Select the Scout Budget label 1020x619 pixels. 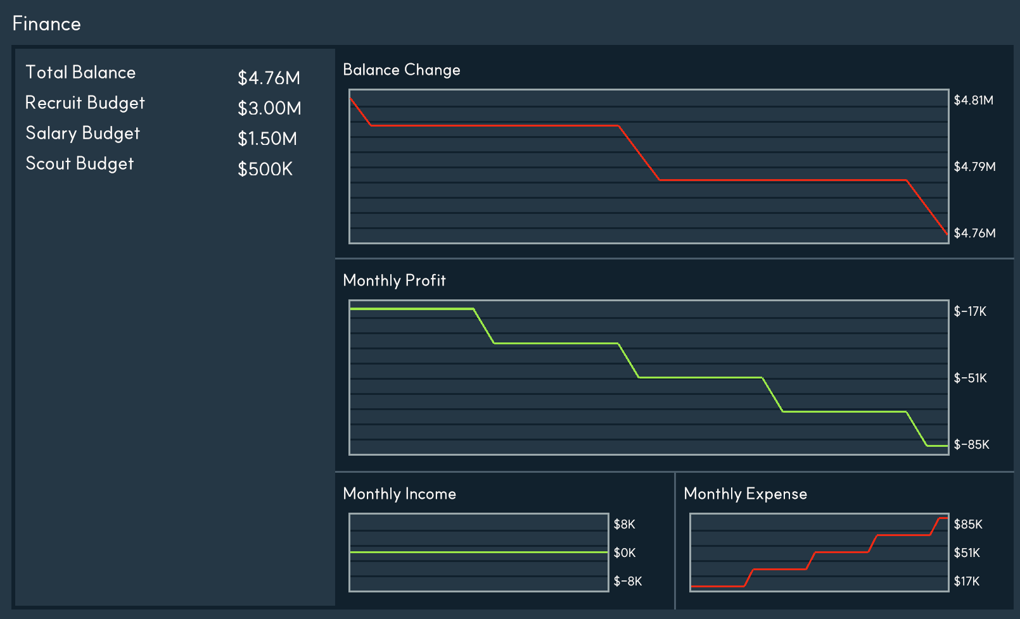79,164
